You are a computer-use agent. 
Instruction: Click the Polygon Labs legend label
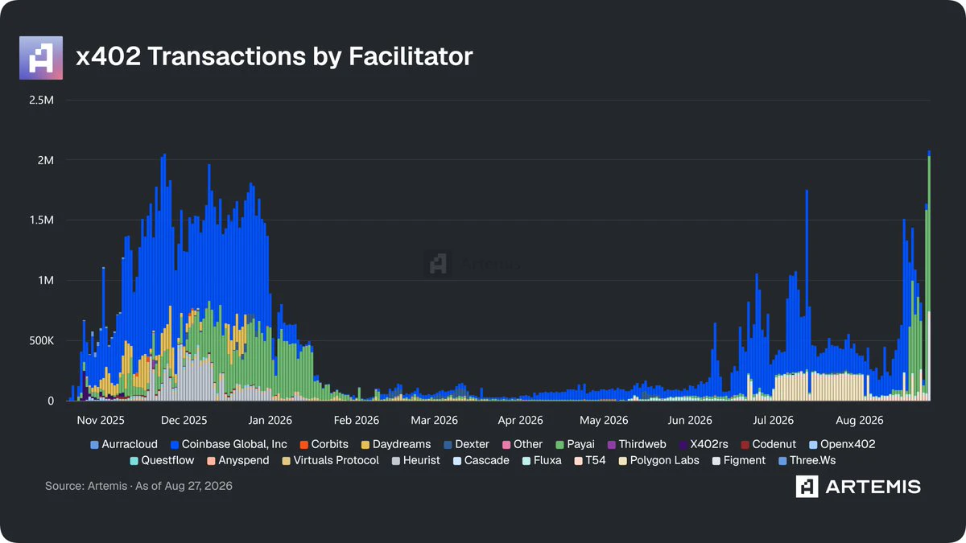tap(658, 461)
